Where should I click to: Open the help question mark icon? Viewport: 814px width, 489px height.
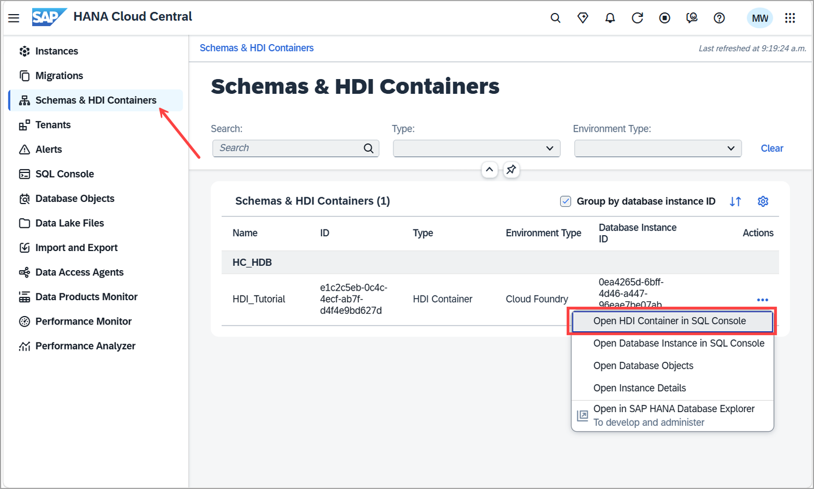point(719,18)
